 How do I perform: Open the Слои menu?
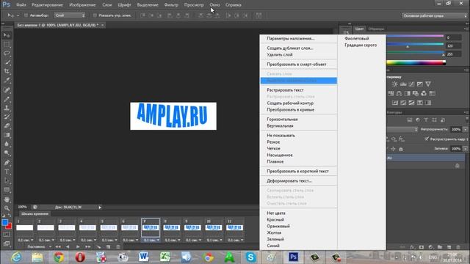pyautogui.click(x=106, y=5)
